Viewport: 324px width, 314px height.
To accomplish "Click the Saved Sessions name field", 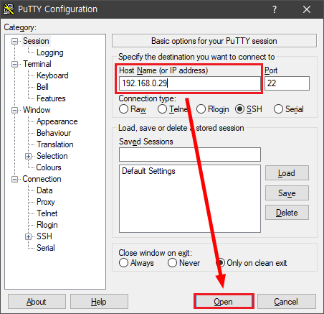I will (x=190, y=154).
